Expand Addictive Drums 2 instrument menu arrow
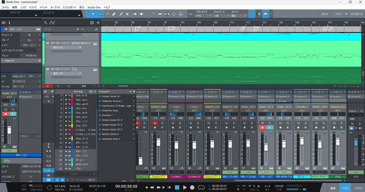The width and height of the screenshot is (365, 192). coord(134,101)
